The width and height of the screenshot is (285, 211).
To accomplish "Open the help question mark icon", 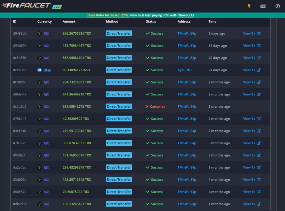I will 277,6.
